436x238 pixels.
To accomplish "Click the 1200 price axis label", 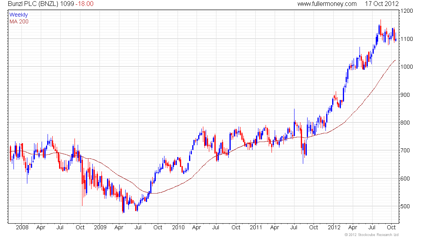I will click(406, 11).
